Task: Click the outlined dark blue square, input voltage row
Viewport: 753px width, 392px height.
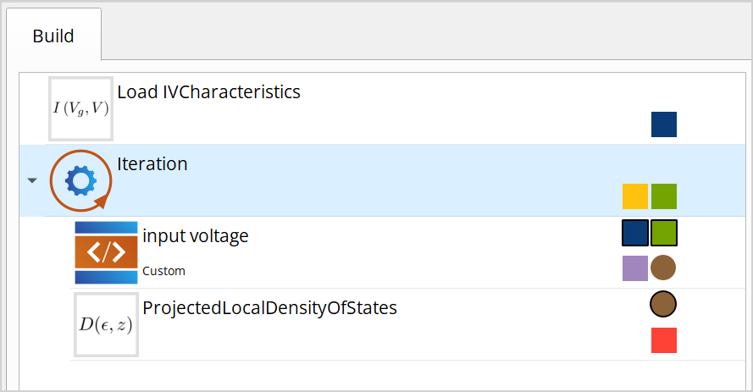Action: pos(635,233)
